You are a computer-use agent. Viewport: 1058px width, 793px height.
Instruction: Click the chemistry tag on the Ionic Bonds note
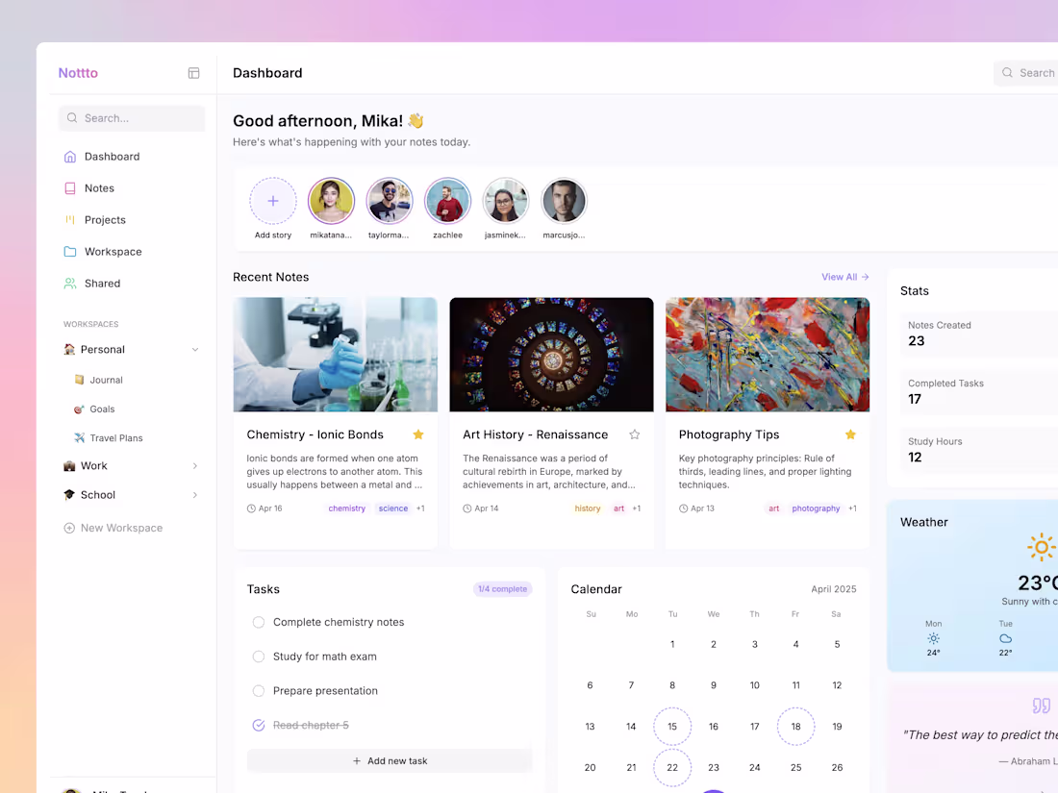tap(346, 508)
